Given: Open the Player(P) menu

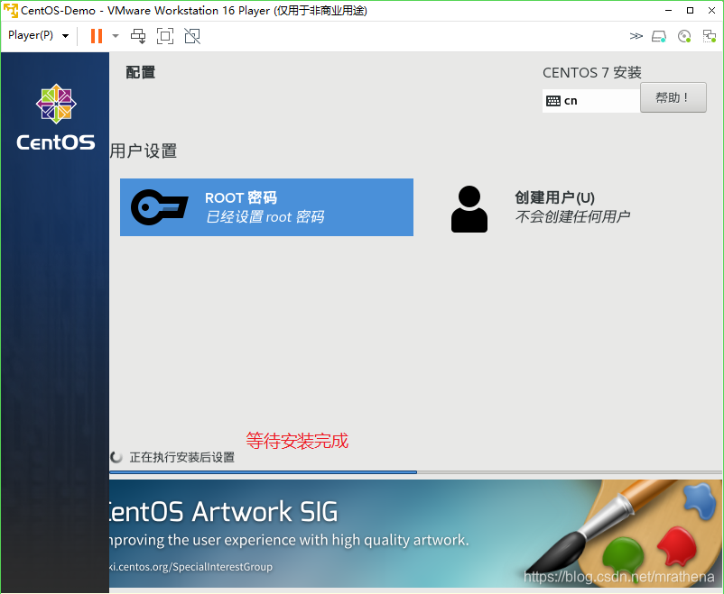Looking at the screenshot, I should click(x=38, y=35).
